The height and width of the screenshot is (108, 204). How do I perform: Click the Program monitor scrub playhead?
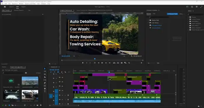click(95, 59)
